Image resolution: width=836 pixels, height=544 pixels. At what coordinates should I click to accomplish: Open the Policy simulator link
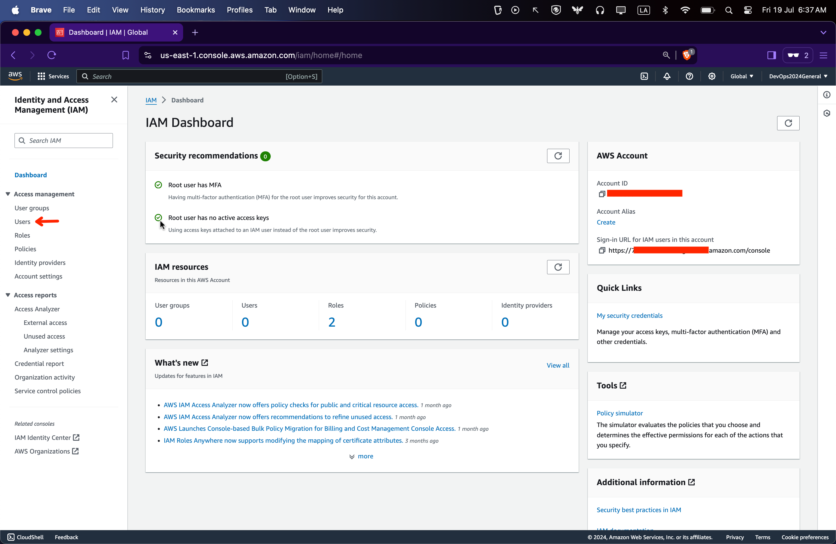coord(620,413)
